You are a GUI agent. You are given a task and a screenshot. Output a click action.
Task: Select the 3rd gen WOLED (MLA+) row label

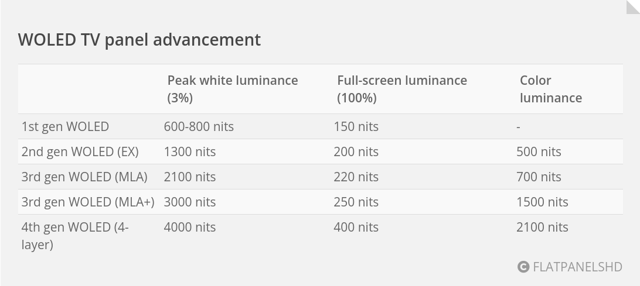click(88, 202)
